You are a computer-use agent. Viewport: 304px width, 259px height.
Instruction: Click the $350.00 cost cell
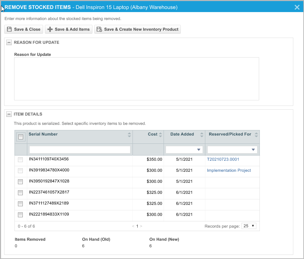[154, 159]
